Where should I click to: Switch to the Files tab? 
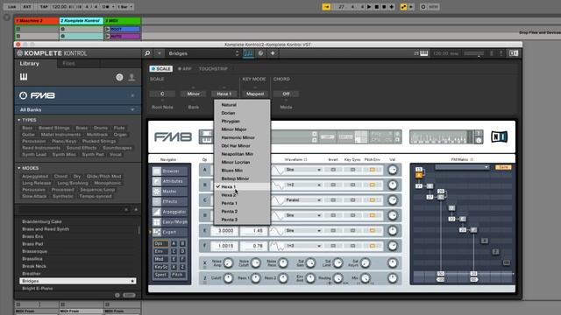pos(68,64)
